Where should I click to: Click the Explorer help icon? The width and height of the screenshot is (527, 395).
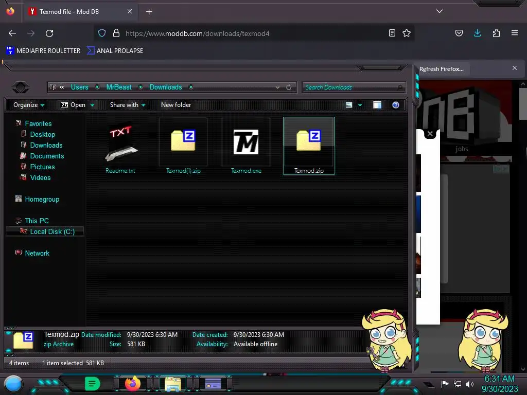396,105
